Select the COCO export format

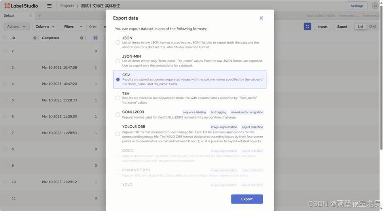click(118, 156)
